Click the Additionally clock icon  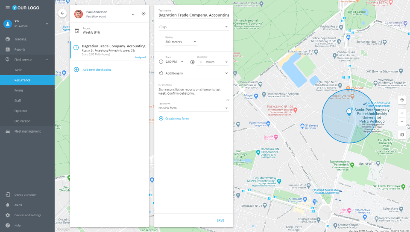point(161,73)
